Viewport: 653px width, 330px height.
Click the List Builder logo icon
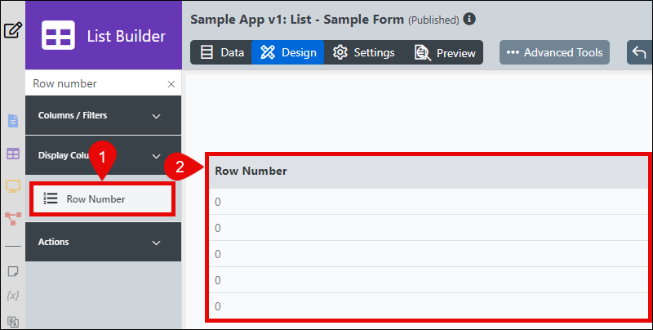coord(58,36)
